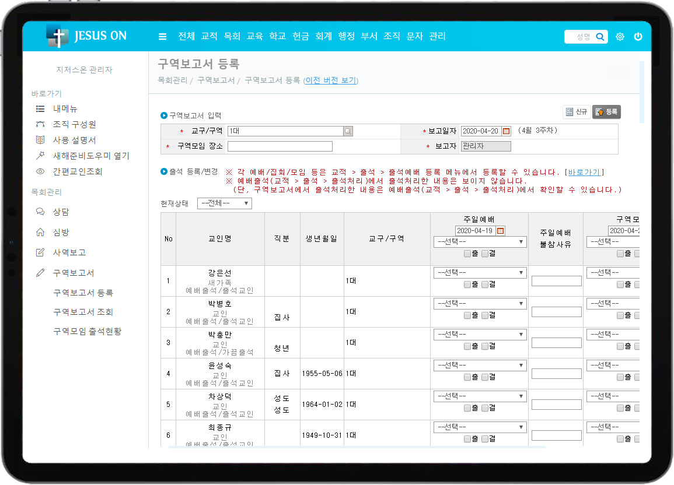The image size is (674, 485).
Task: Open the 현재상태 전체 dropdown
Action: coord(225,203)
